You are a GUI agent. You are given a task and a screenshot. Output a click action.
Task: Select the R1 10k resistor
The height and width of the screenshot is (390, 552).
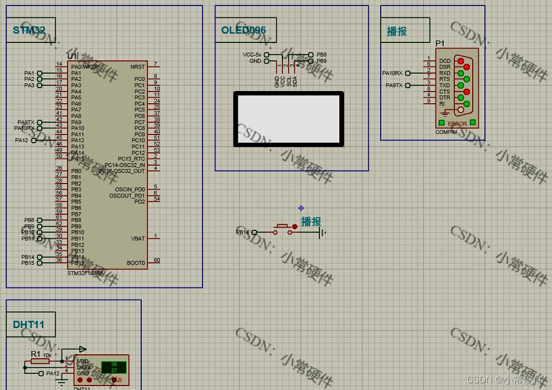40,362
